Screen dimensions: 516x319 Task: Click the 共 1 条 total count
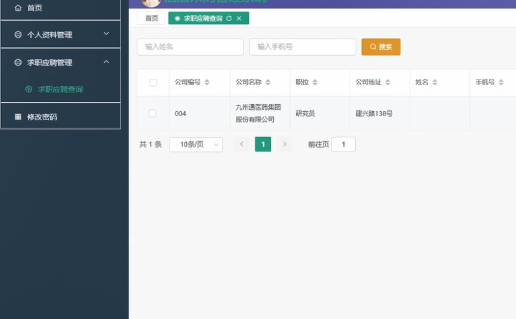[150, 145]
